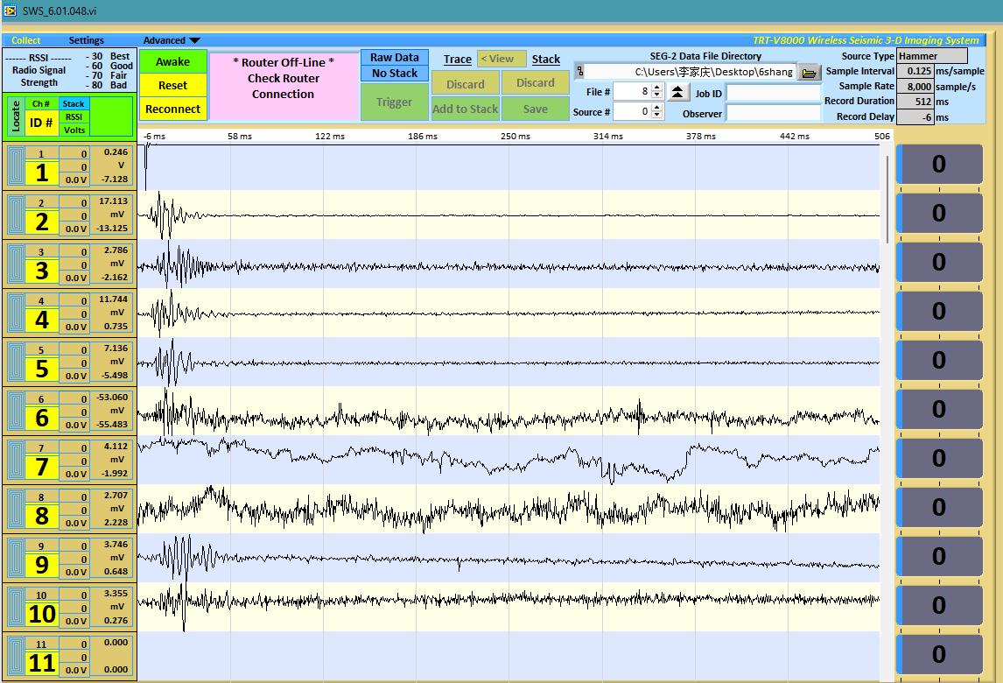The height and width of the screenshot is (683, 1003).
Task: Toggle the Raw Data display mode
Action: [395, 58]
